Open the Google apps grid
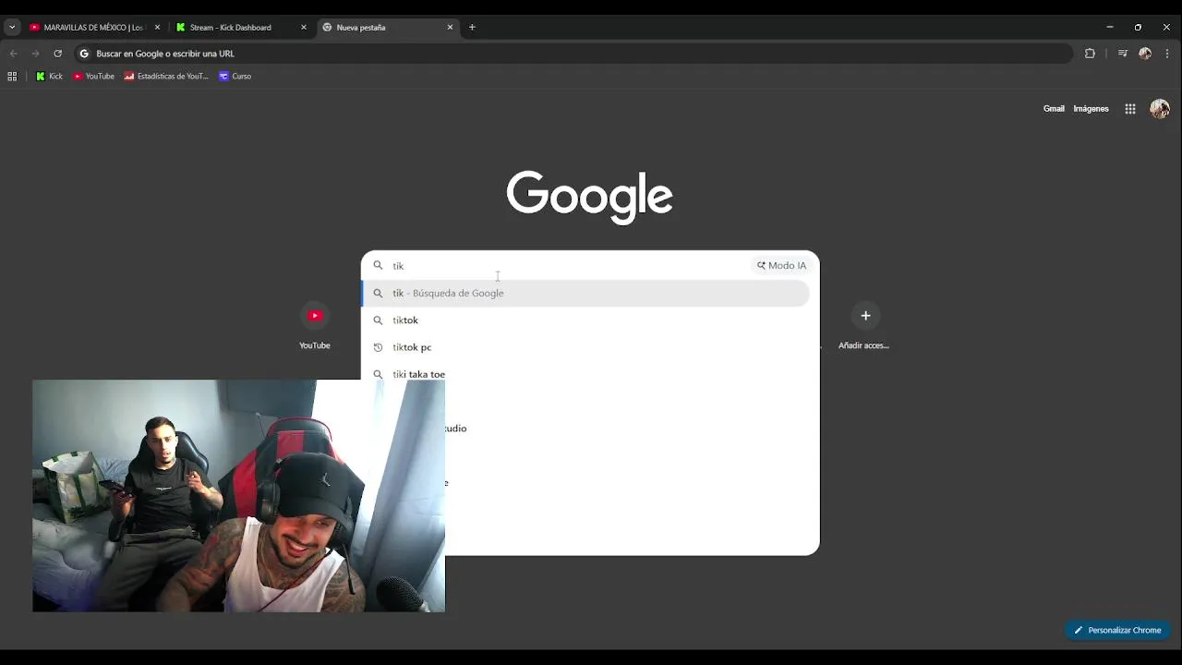This screenshot has height=665, width=1182. click(x=1130, y=109)
